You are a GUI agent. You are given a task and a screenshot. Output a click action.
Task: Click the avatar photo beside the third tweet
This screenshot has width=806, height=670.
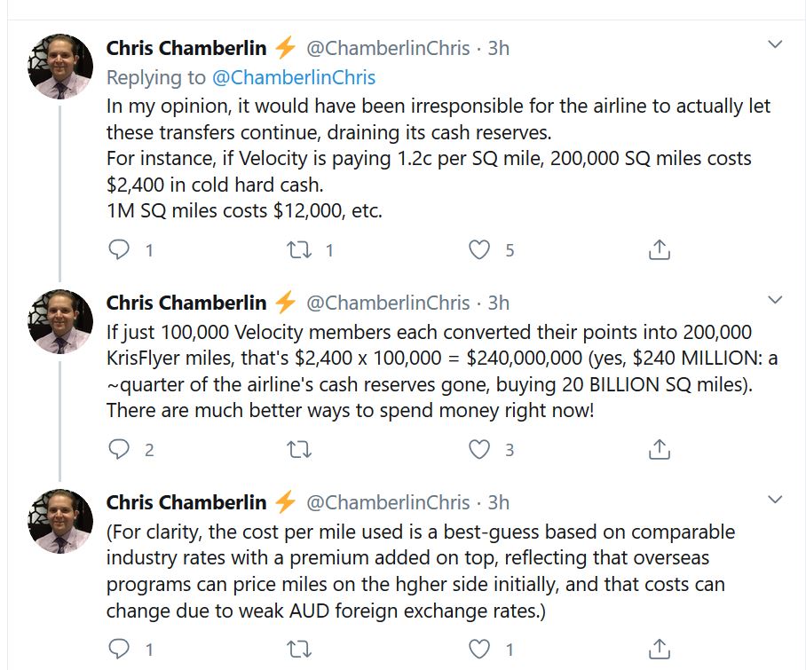pos(61,521)
